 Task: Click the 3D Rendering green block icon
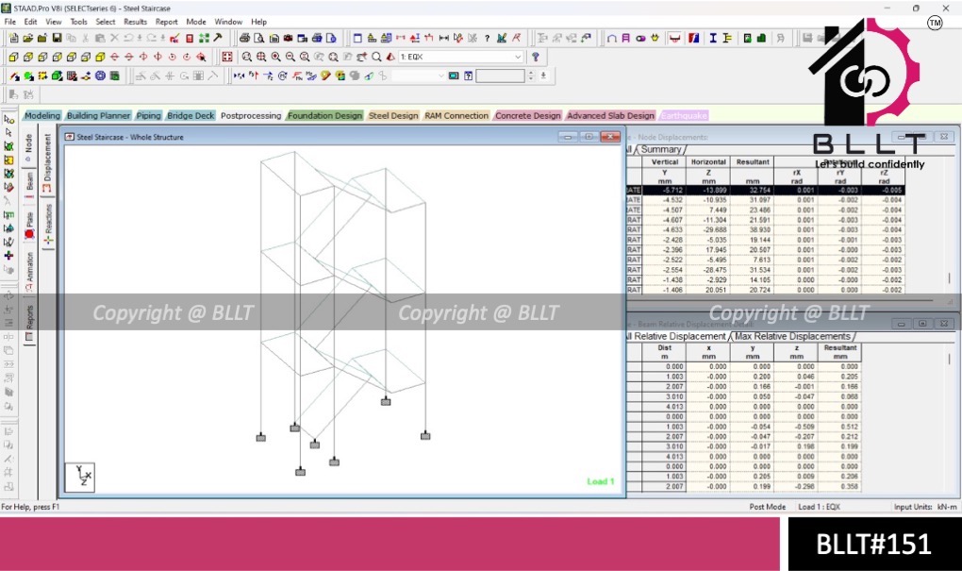(57, 76)
